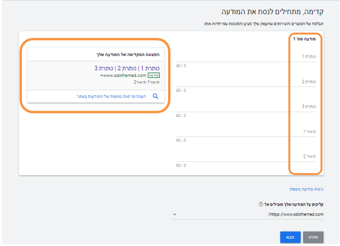Viewport: 340px width, 246px height.
Task: Click the preview headline 'כותרת 1 | כותרת 2 | כותרת 3'
Action: click(127, 69)
